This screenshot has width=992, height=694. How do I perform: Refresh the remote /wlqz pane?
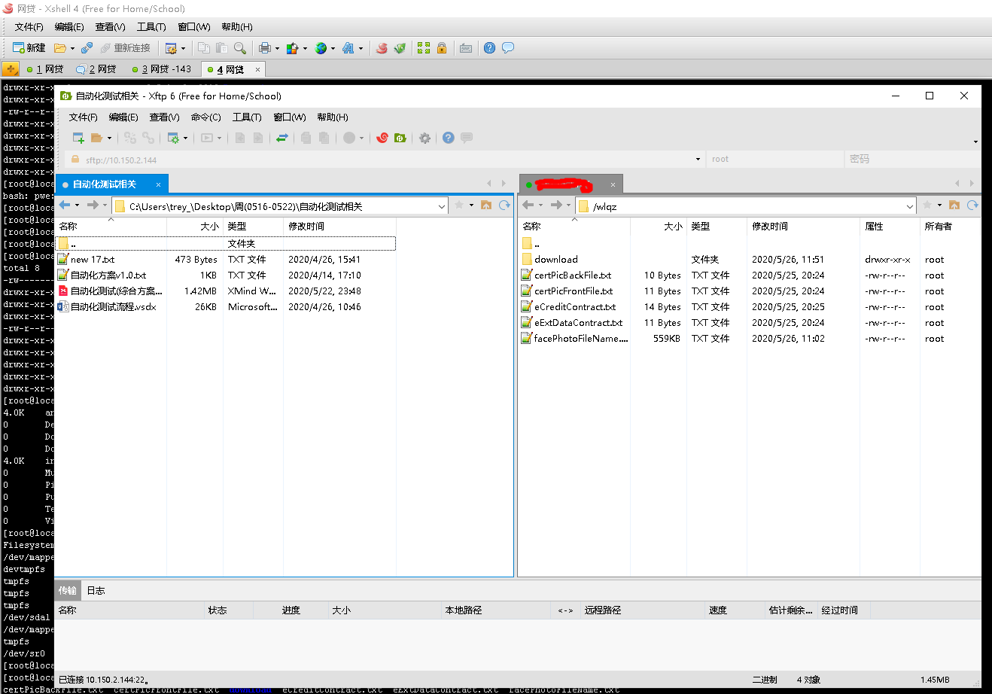coord(972,205)
